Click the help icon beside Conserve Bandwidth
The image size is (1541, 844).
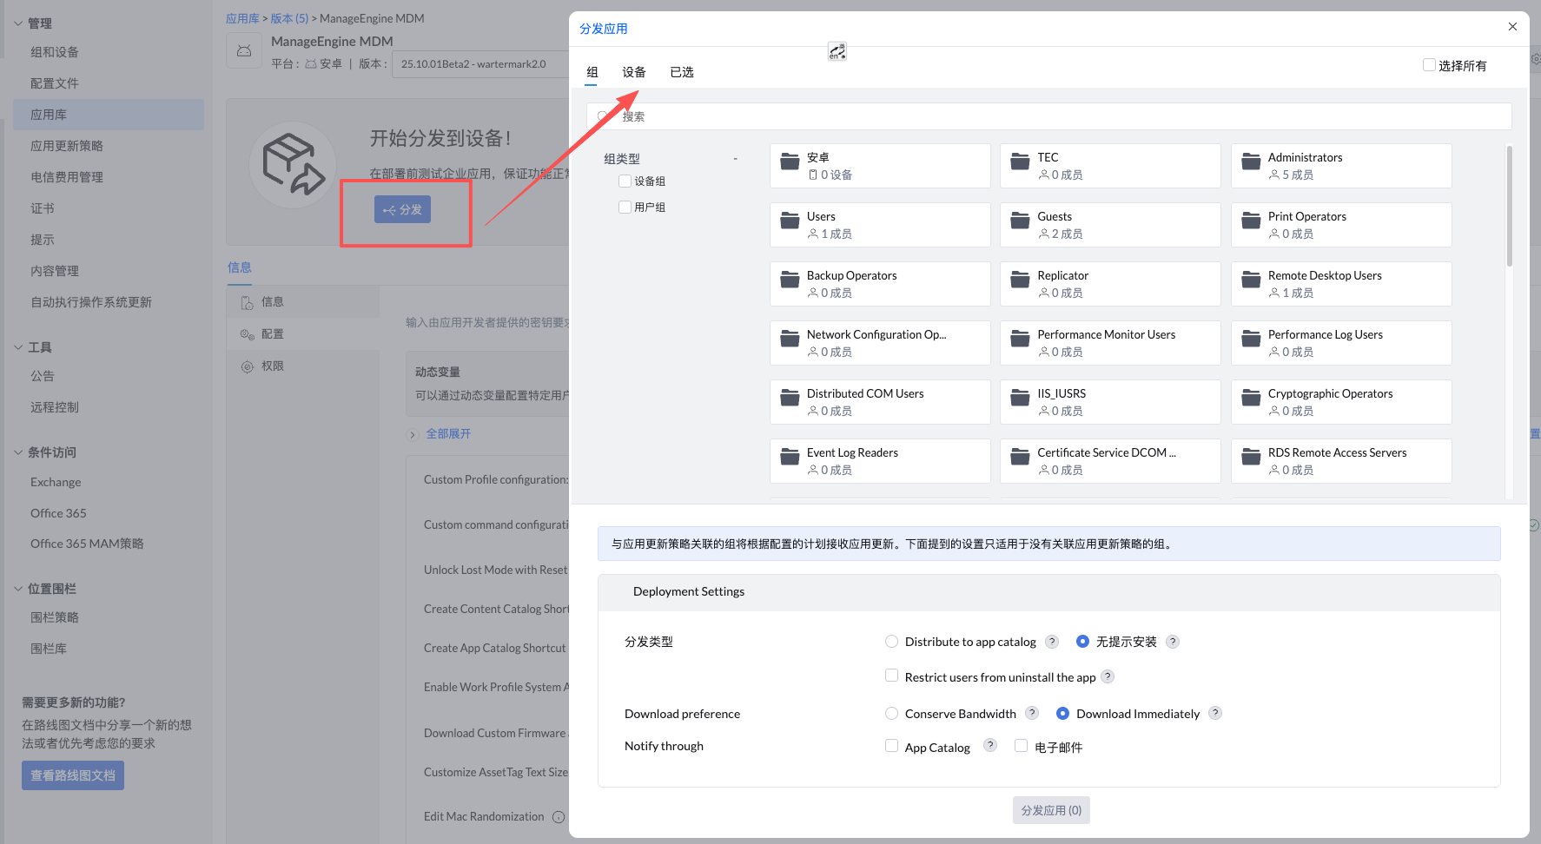tap(1032, 713)
